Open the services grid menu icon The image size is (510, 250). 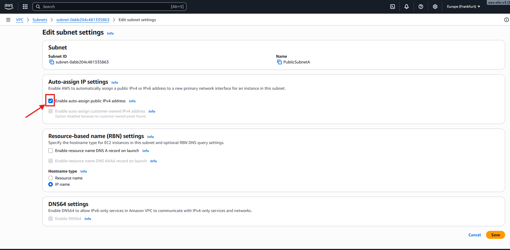[x=25, y=7]
